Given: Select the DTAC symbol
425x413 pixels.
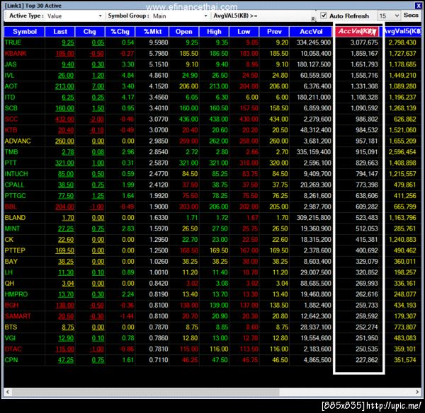Looking at the screenshot, I should tap(13, 349).
